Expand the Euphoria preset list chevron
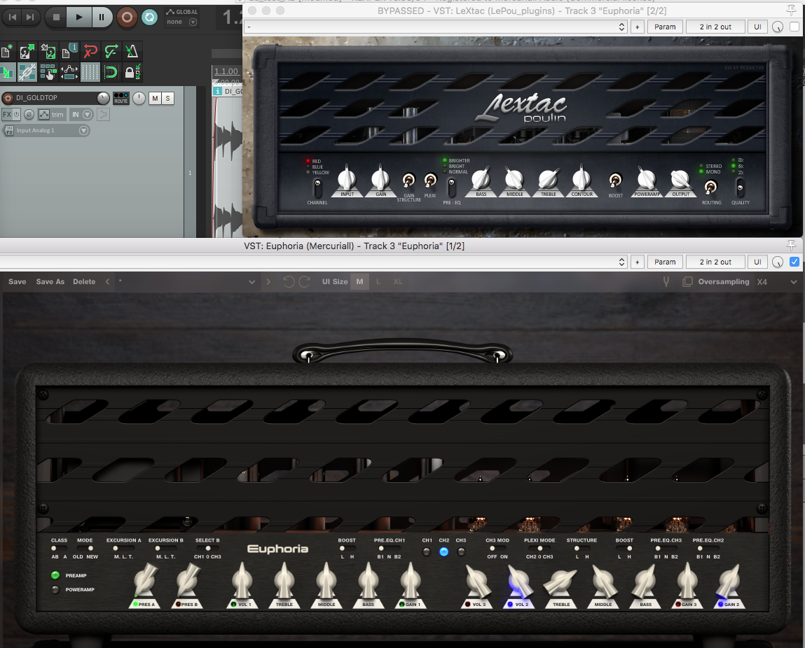 (252, 282)
